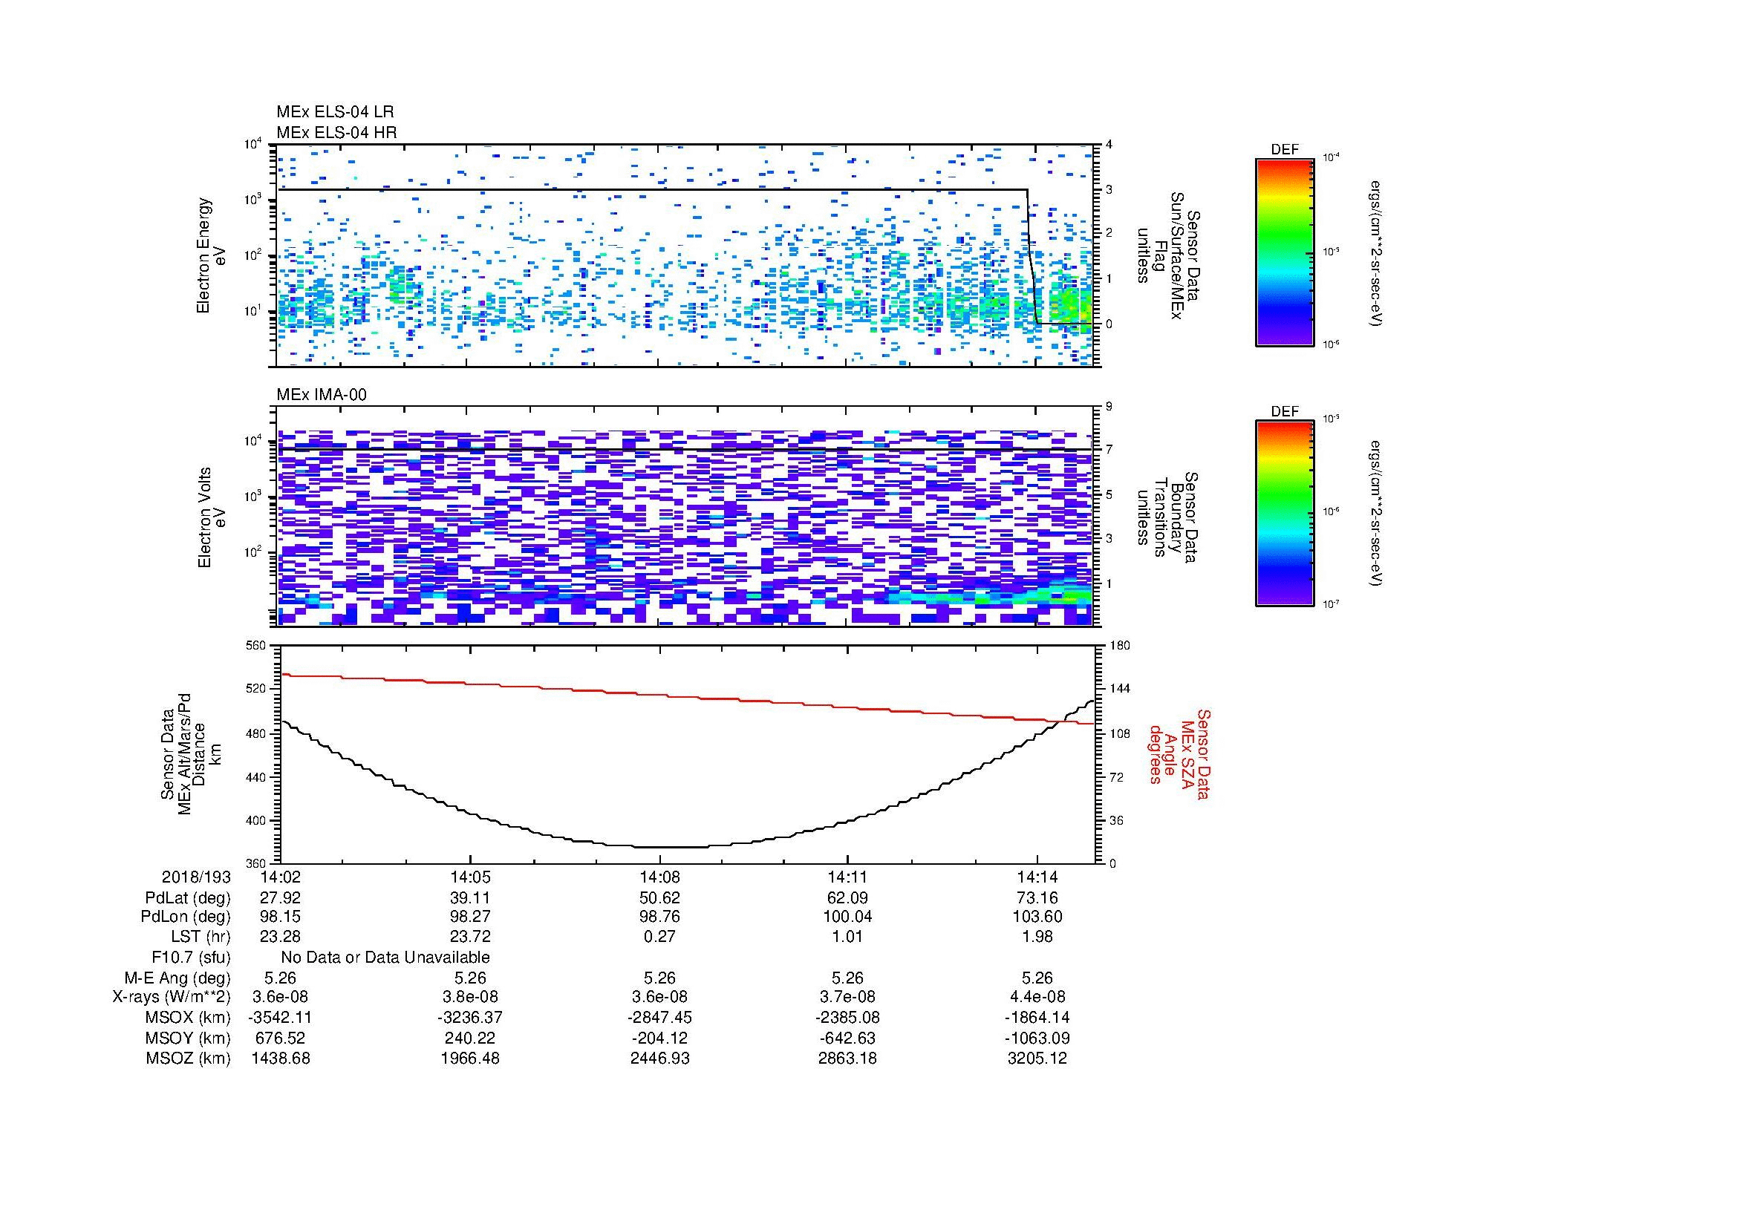Viewport: 1737px width, 1227px height.
Task: Click the 'Sun/Surface/MEx Flag' right axis label
Action: tap(1170, 255)
